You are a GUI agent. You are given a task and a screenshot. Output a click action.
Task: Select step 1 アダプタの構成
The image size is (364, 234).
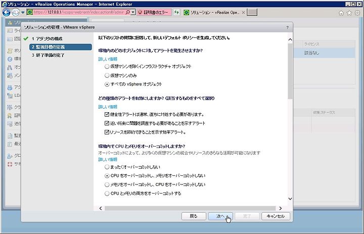(47, 38)
